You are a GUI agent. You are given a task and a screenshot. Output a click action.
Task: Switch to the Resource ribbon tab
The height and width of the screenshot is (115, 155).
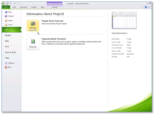pos(23,7)
